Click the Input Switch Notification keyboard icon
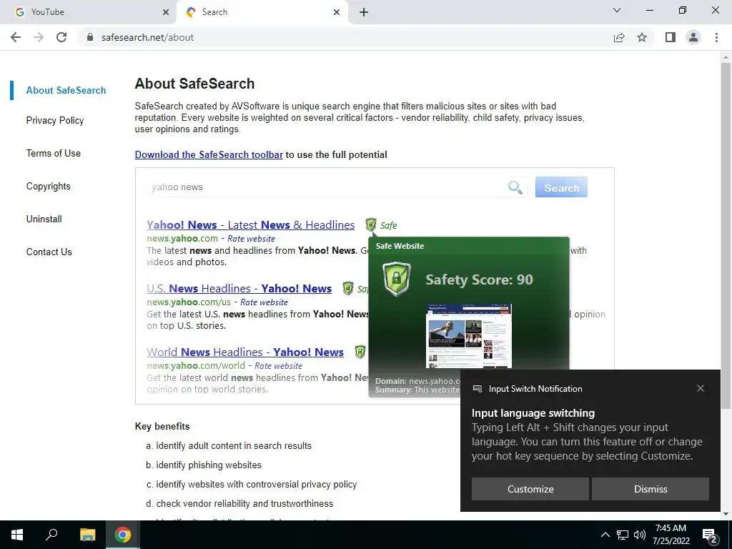The width and height of the screenshot is (732, 549). coord(477,389)
